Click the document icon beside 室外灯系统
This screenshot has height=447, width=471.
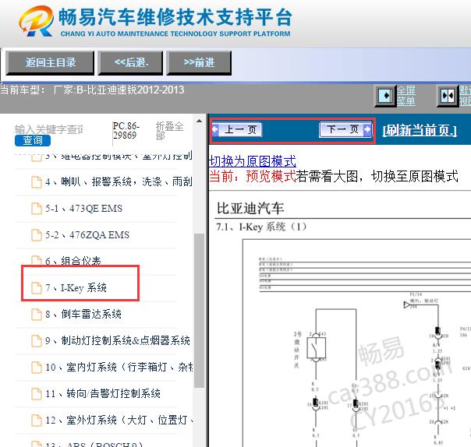pos(37,420)
